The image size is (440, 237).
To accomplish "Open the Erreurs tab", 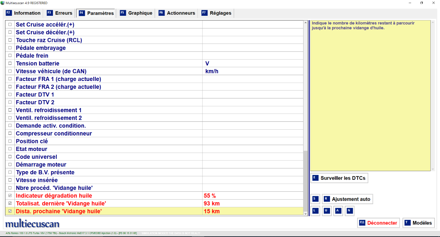I will pos(59,13).
